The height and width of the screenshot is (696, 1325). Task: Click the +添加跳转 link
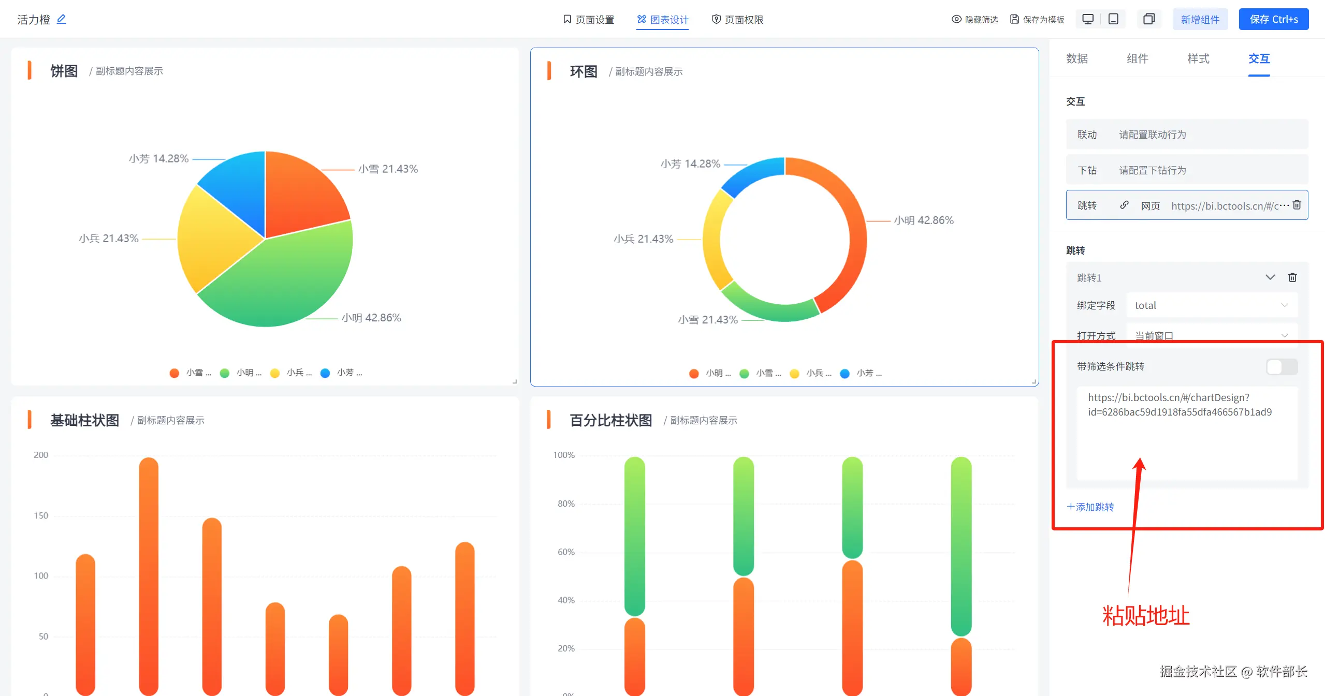[x=1090, y=507]
